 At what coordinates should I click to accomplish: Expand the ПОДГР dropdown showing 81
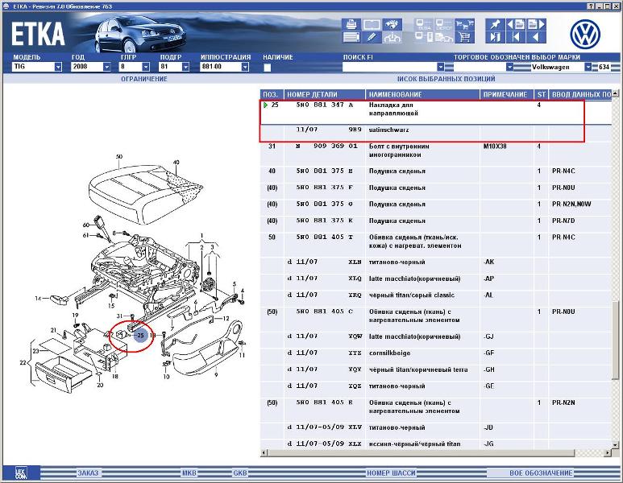tap(185, 67)
